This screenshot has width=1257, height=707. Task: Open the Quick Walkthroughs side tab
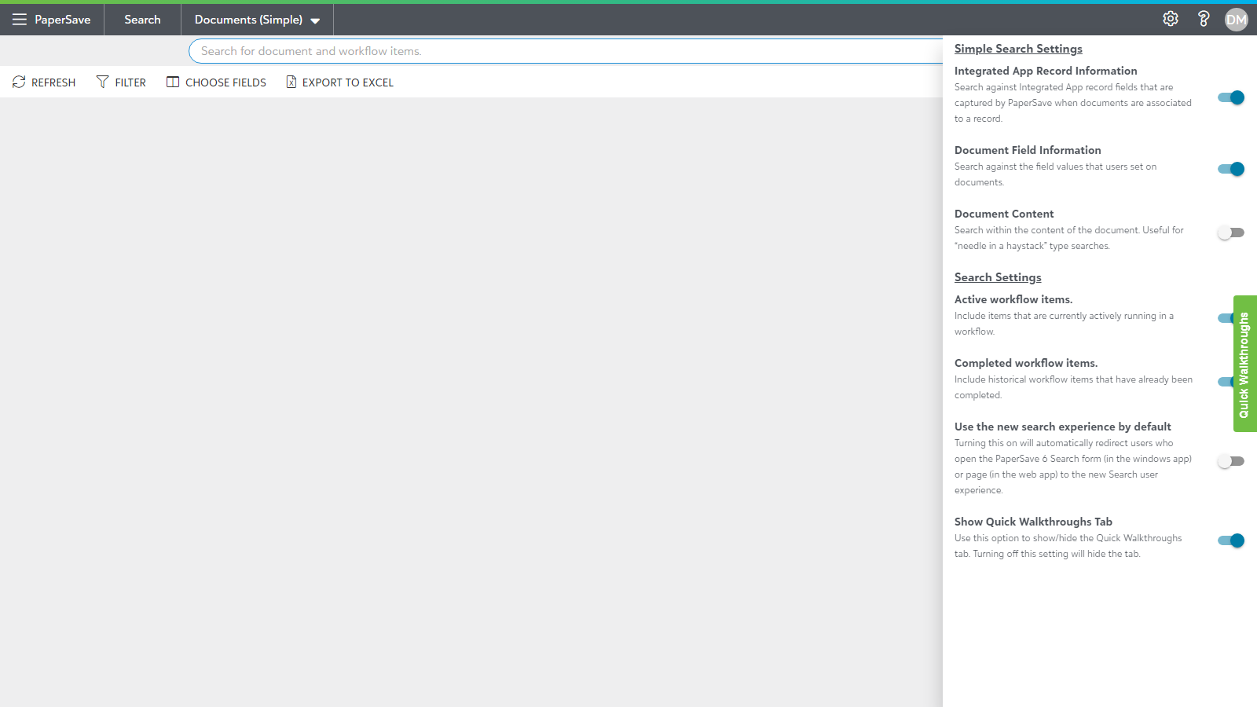point(1244,364)
